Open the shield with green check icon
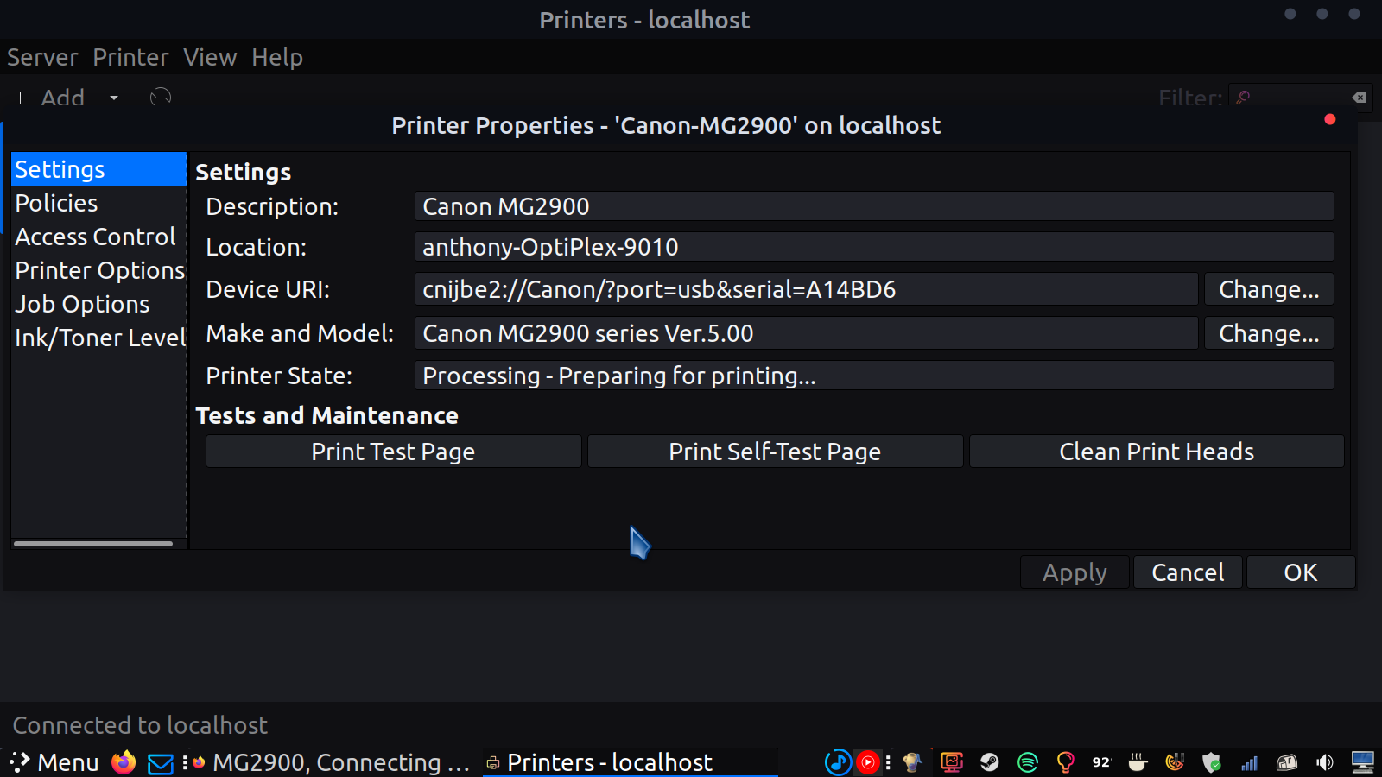The width and height of the screenshot is (1382, 777). pos(1212,762)
